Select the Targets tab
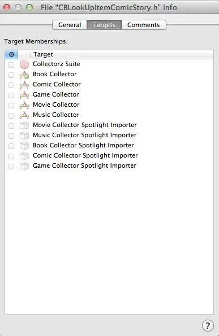Image resolution: width=219 pixels, height=336 pixels. pos(104,25)
